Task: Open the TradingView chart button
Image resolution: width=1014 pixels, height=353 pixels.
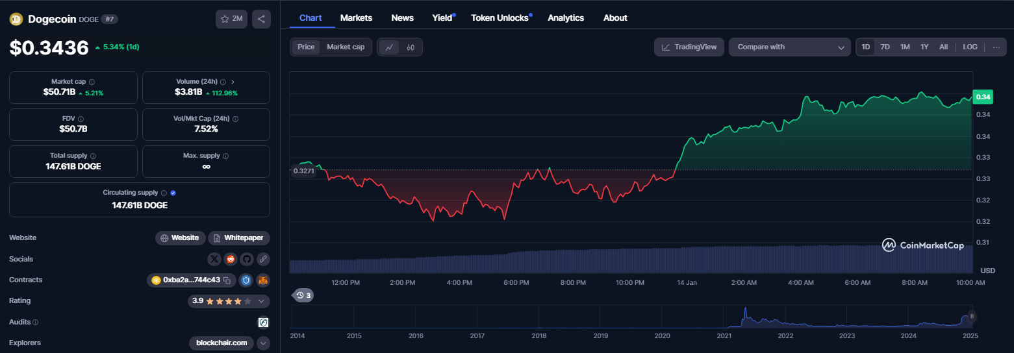Action: [689, 47]
